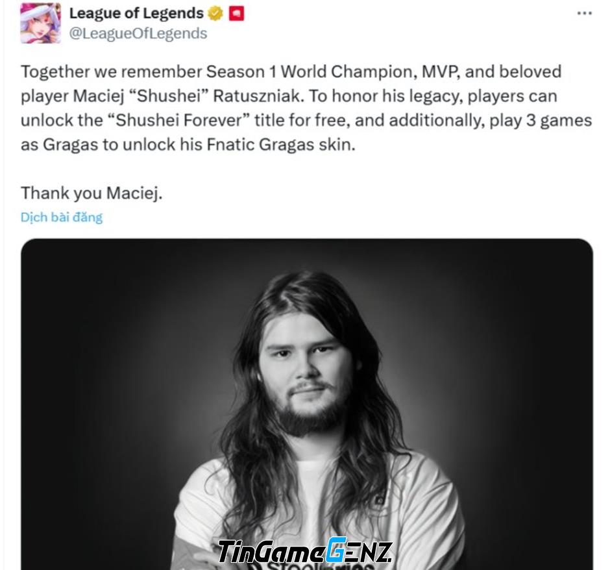Click the League of Legends display name
The image size is (610, 570).
pos(136,13)
